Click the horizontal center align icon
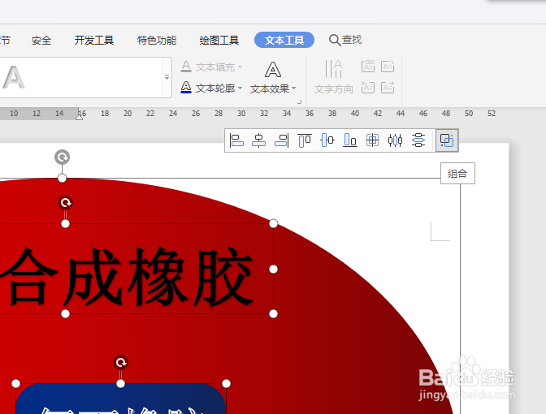 click(258, 140)
